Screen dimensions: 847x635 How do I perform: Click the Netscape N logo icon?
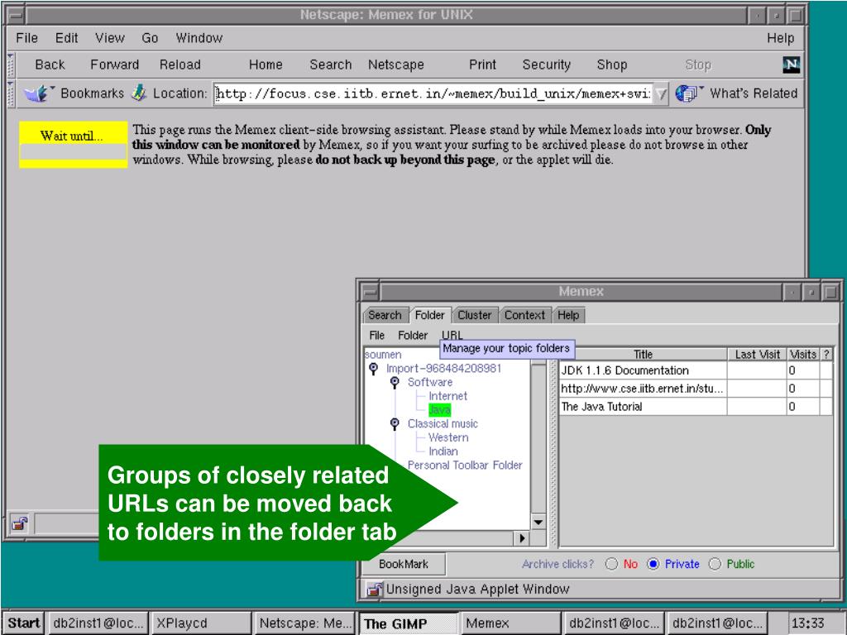791,64
